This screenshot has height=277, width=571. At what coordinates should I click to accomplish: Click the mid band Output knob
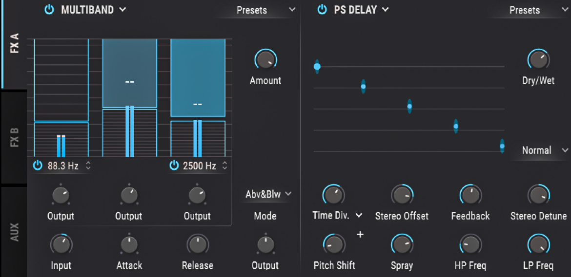pyautogui.click(x=128, y=196)
